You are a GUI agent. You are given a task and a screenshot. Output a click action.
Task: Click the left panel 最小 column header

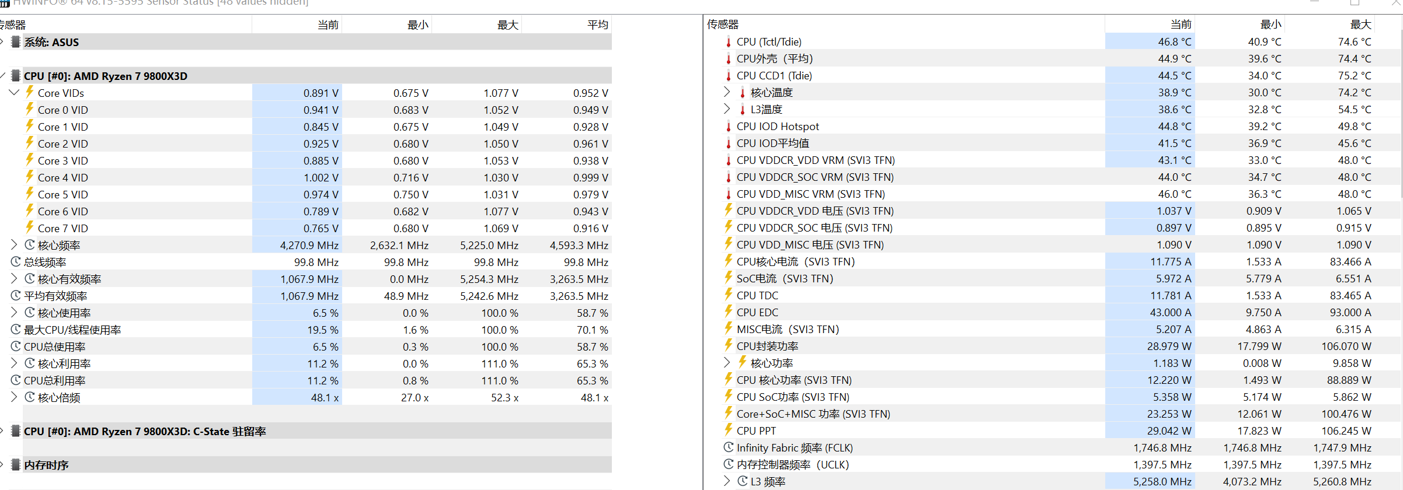point(387,24)
